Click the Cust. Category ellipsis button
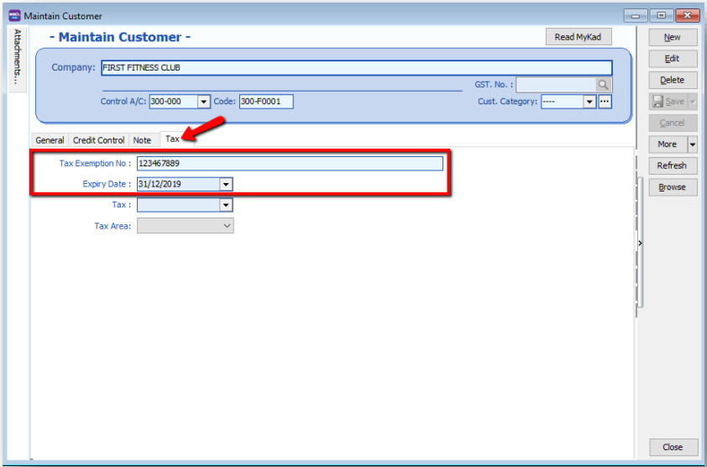 (605, 102)
